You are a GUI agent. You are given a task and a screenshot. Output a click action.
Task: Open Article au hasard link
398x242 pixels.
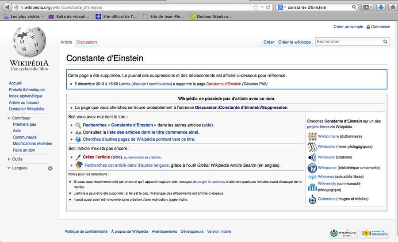tap(23, 103)
